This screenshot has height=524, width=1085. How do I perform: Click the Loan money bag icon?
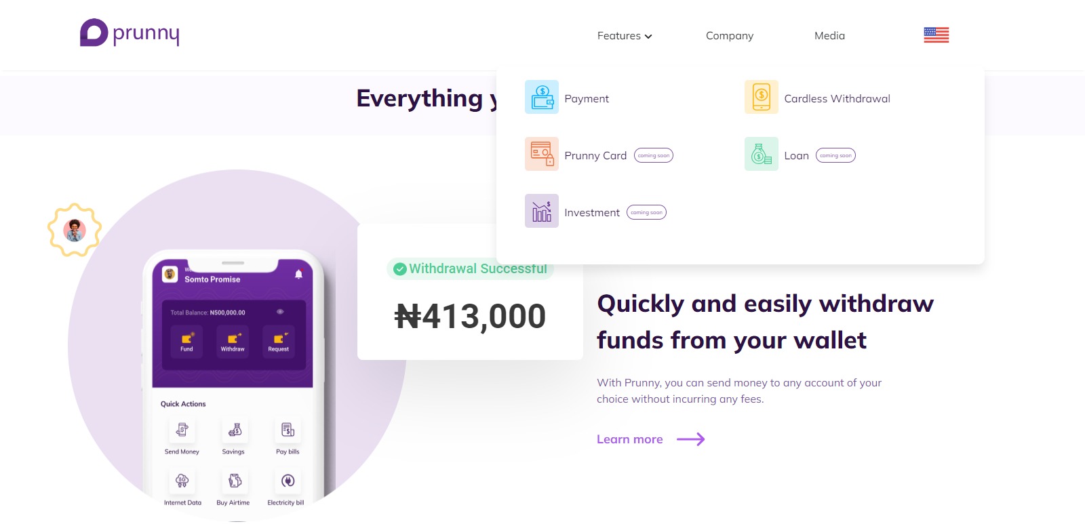[761, 154]
